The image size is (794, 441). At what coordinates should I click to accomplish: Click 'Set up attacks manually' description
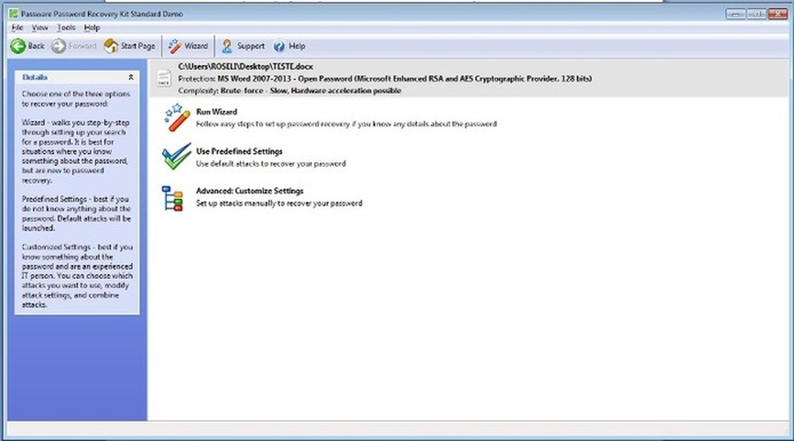pos(279,203)
